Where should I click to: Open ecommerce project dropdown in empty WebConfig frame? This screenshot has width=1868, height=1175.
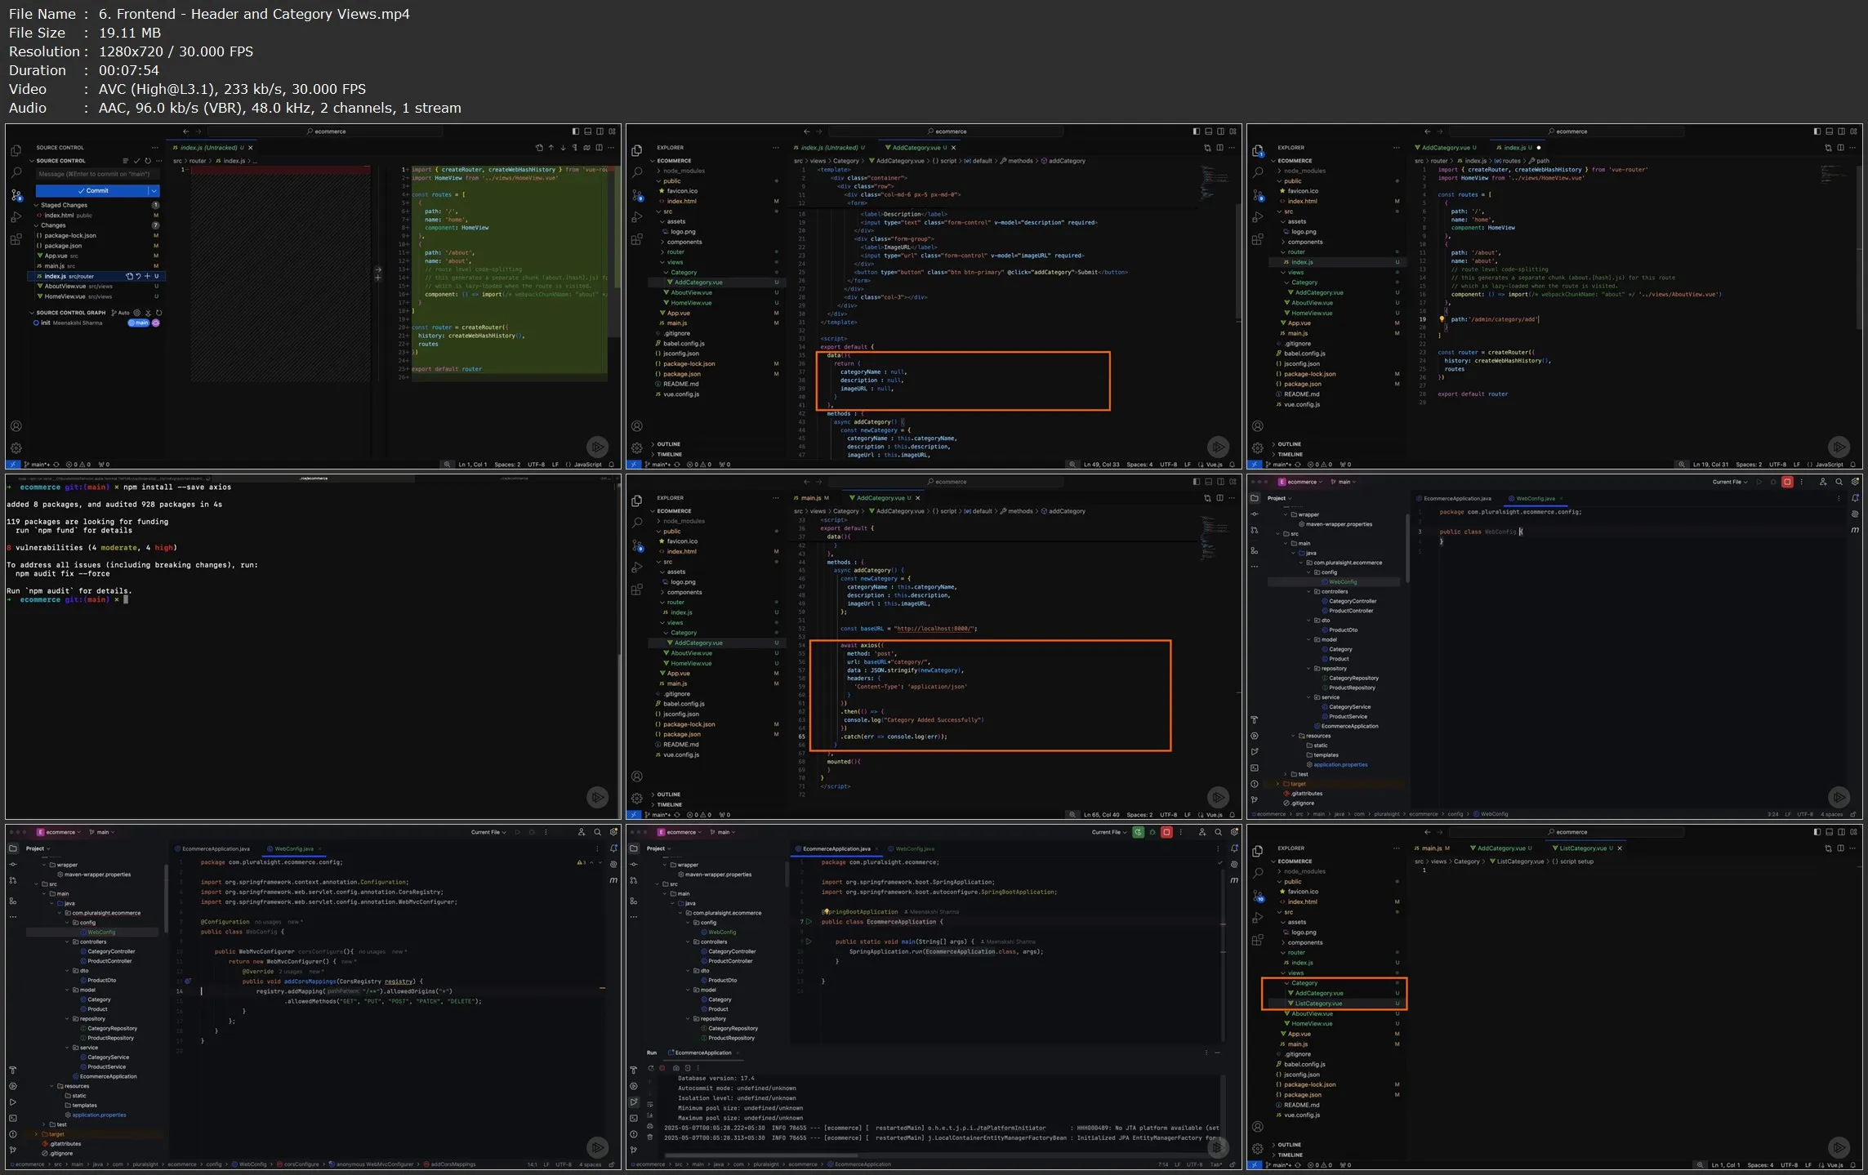pos(1302,482)
